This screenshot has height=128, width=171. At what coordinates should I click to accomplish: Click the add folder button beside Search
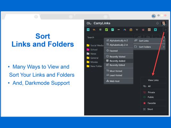(x=148, y=37)
